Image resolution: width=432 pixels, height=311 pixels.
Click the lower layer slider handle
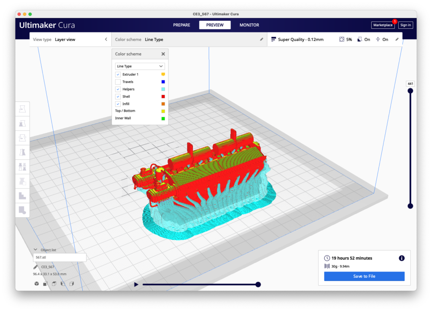click(410, 206)
